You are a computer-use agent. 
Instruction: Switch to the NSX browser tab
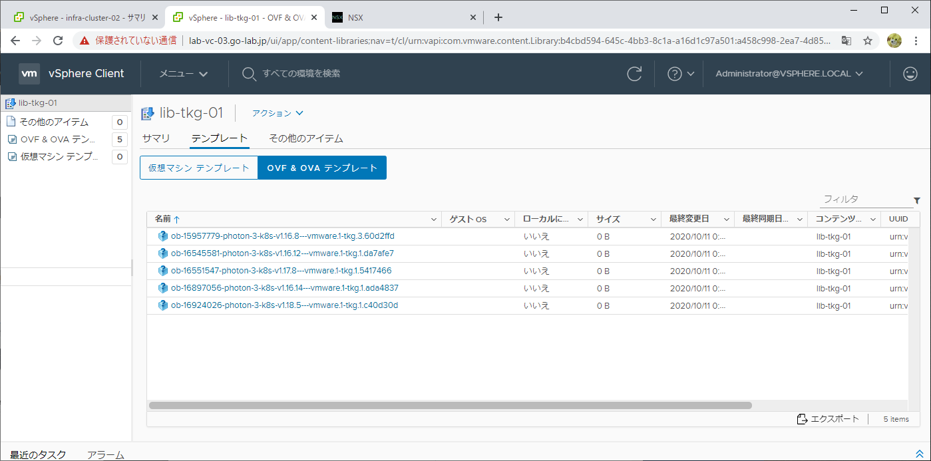point(403,17)
